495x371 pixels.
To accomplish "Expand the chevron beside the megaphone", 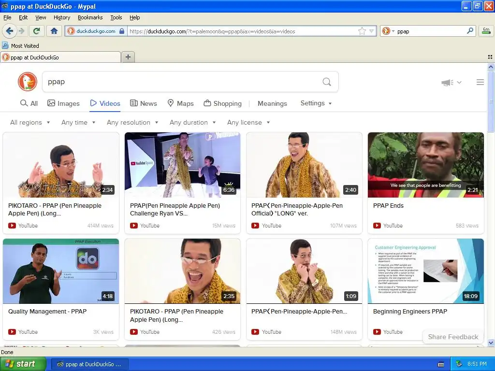I will click(x=459, y=82).
